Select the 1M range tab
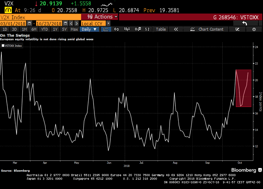263x189 pixels. (x=24, y=29)
